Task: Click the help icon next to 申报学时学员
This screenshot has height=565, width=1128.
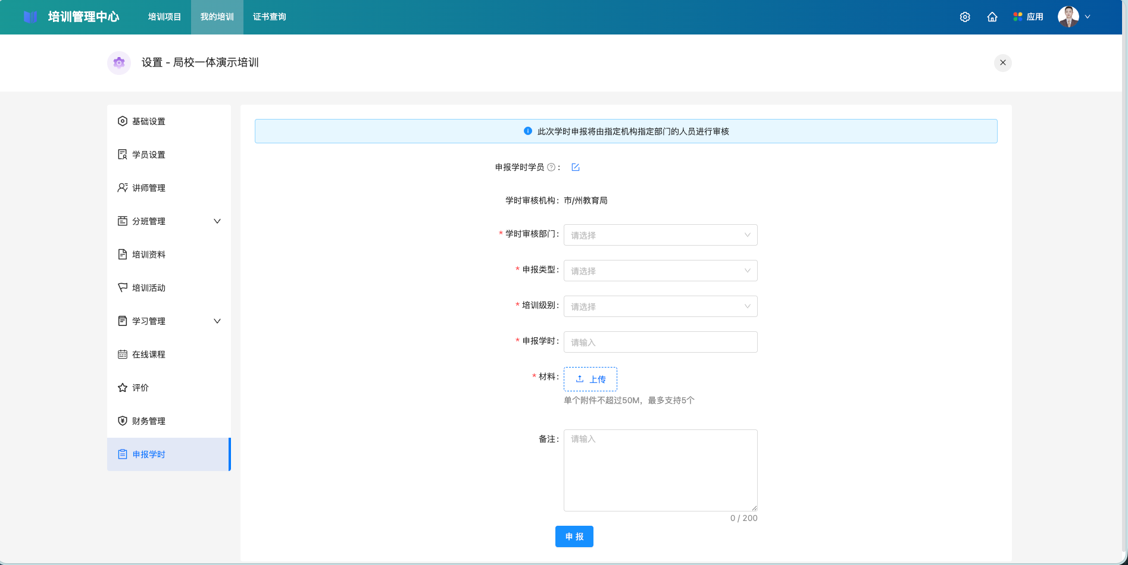Action: 551,168
